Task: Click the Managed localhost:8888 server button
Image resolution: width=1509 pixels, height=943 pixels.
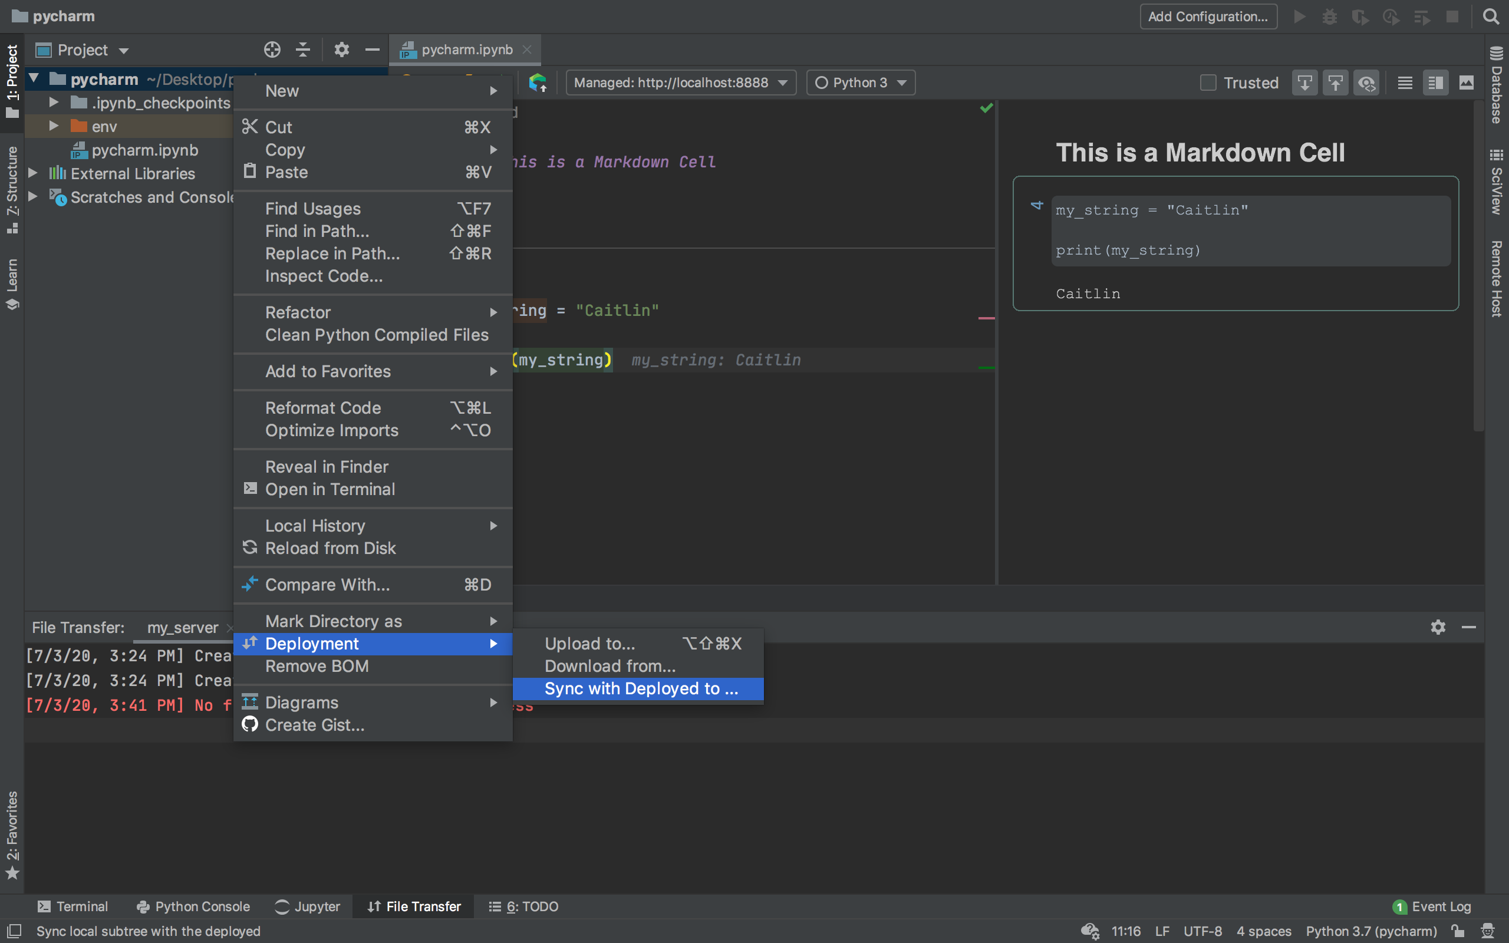Action: pos(679,81)
